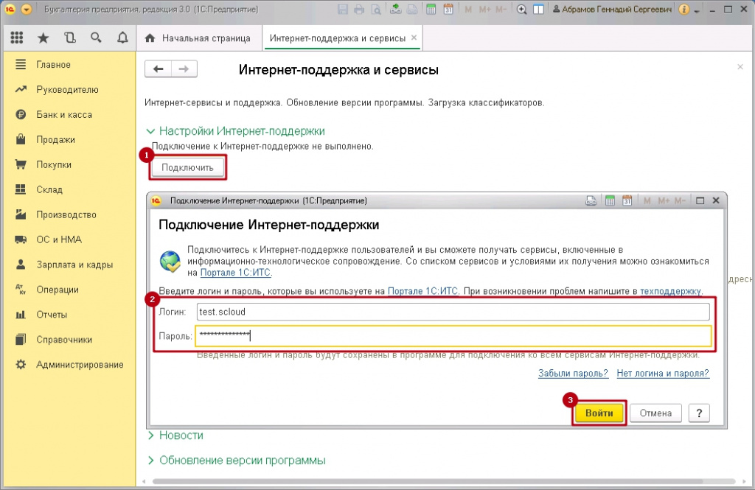Open Calculator icon in main title bar
Screen dimensions: 755x490
click(431, 9)
